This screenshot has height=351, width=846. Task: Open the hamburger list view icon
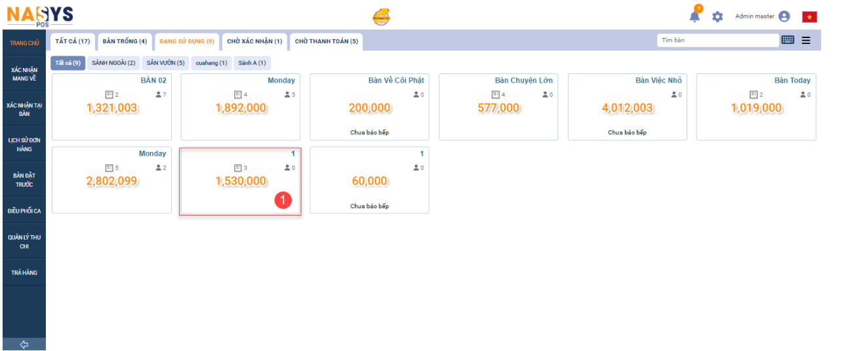[806, 41]
